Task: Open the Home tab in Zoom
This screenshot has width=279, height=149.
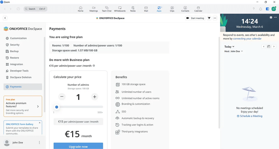Action: pos(81,9)
